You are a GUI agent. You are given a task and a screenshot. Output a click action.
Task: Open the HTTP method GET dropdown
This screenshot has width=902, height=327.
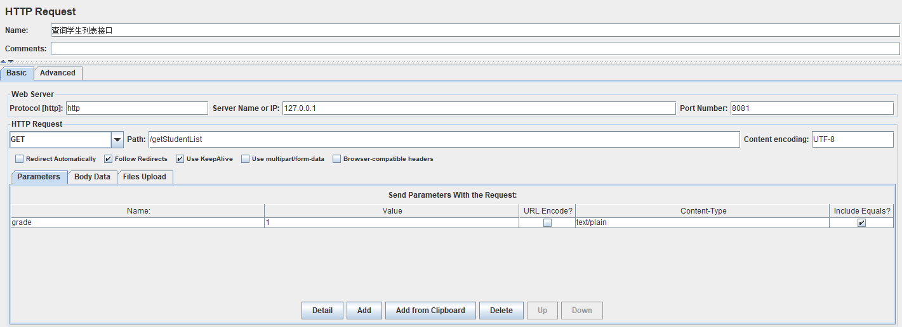(x=117, y=139)
